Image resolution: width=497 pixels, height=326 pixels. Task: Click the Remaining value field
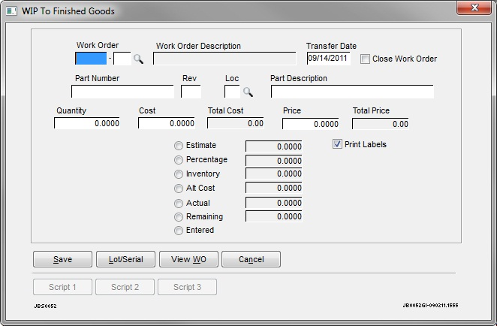274,216
